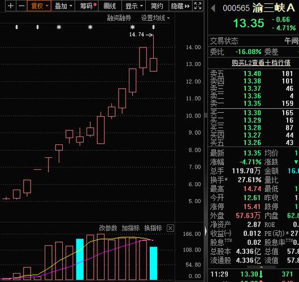Click the latest candlestick under the 14.74 peak
Image resolution: width=299 pixels, height=282 pixels.
(154, 65)
